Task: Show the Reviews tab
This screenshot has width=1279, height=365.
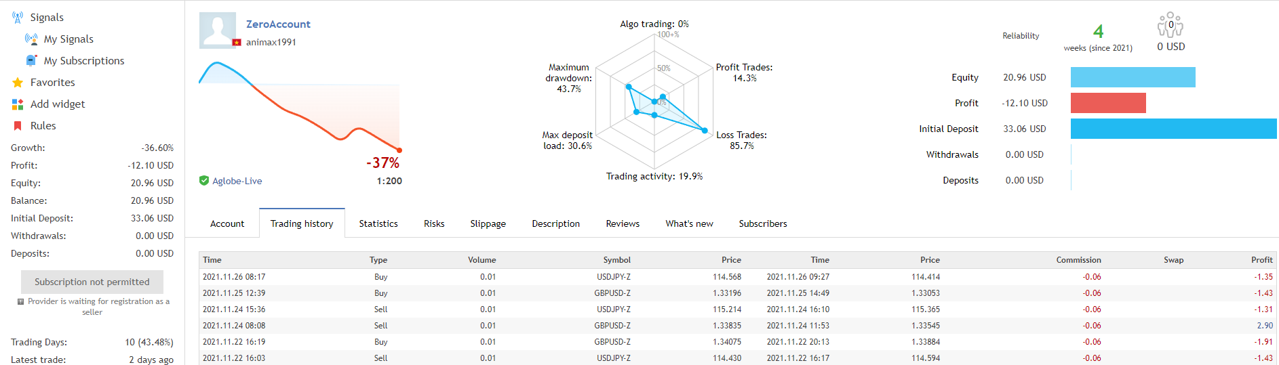Action: pyautogui.click(x=623, y=223)
